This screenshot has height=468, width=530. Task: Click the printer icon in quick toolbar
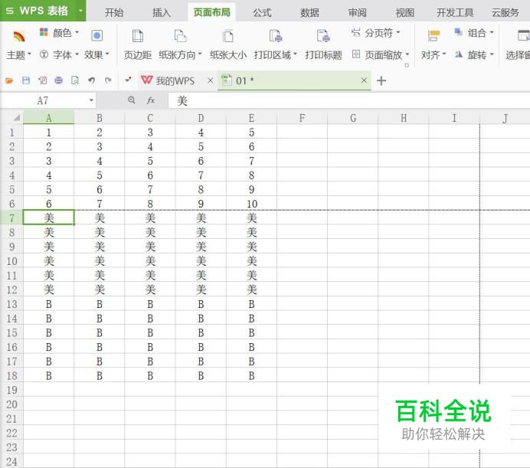pyautogui.click(x=59, y=80)
